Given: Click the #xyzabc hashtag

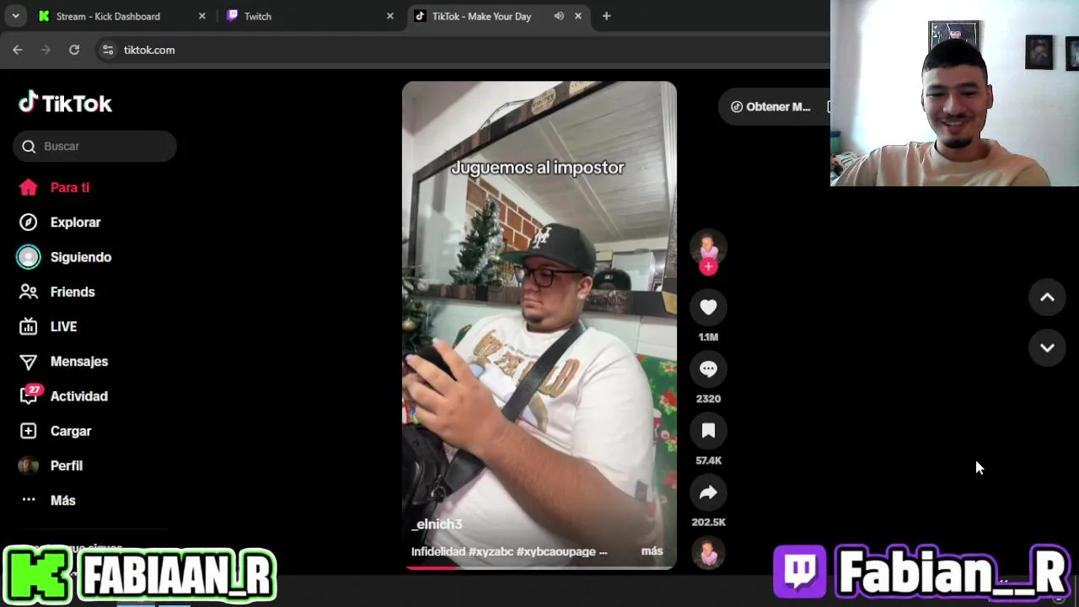Looking at the screenshot, I should pyautogui.click(x=491, y=551).
